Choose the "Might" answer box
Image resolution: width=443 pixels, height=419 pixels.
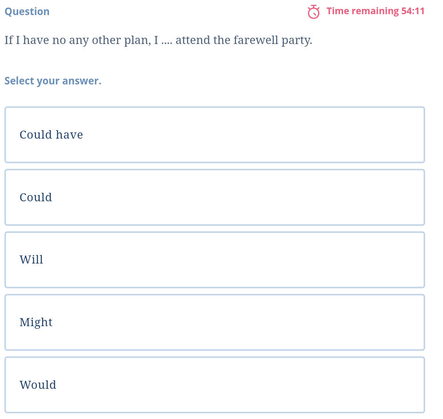coord(215,322)
